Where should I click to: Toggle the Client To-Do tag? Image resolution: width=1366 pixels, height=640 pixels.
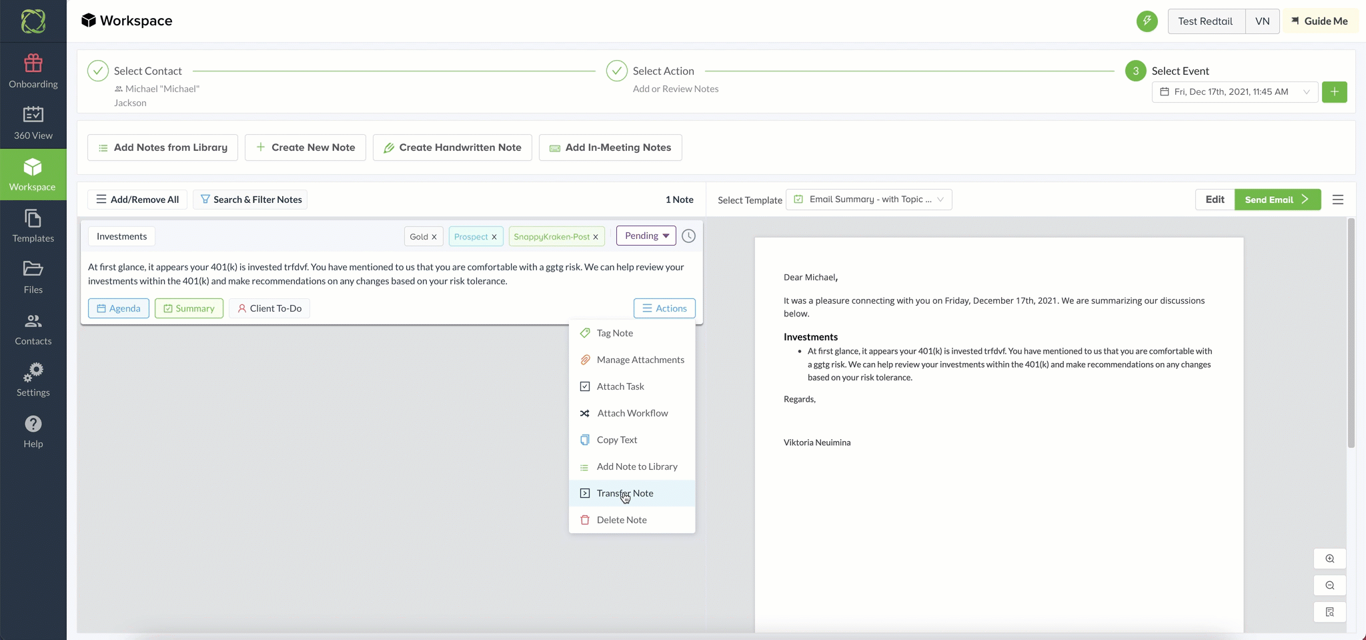point(269,308)
